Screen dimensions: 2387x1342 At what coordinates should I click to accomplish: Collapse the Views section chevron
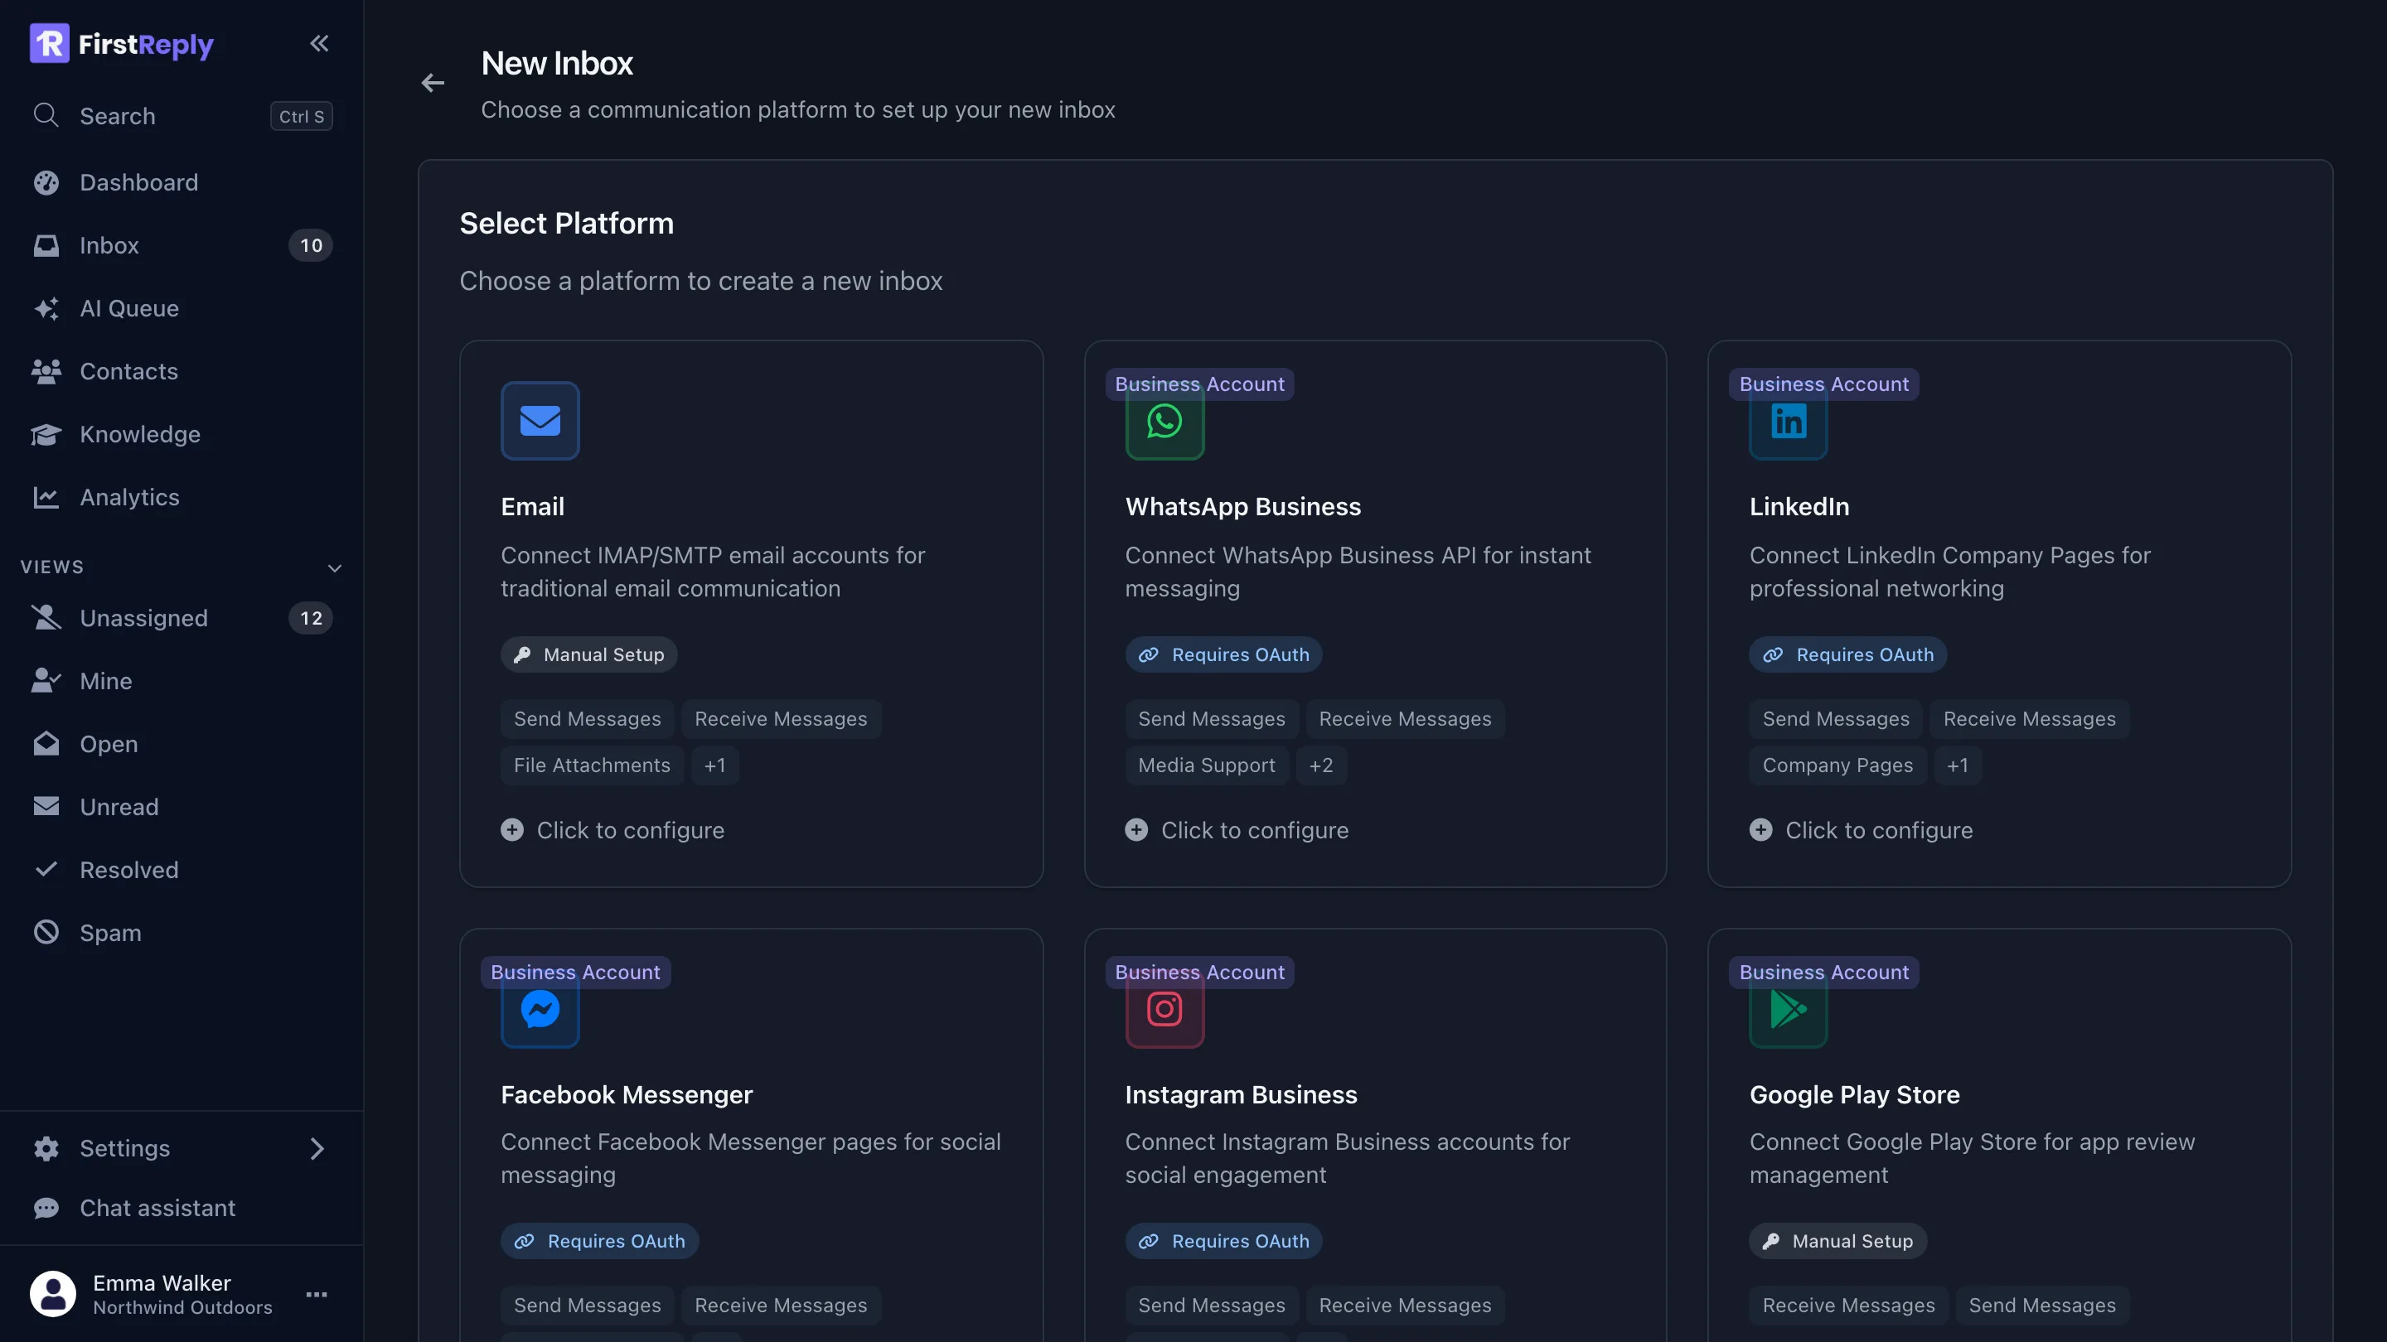click(x=335, y=567)
